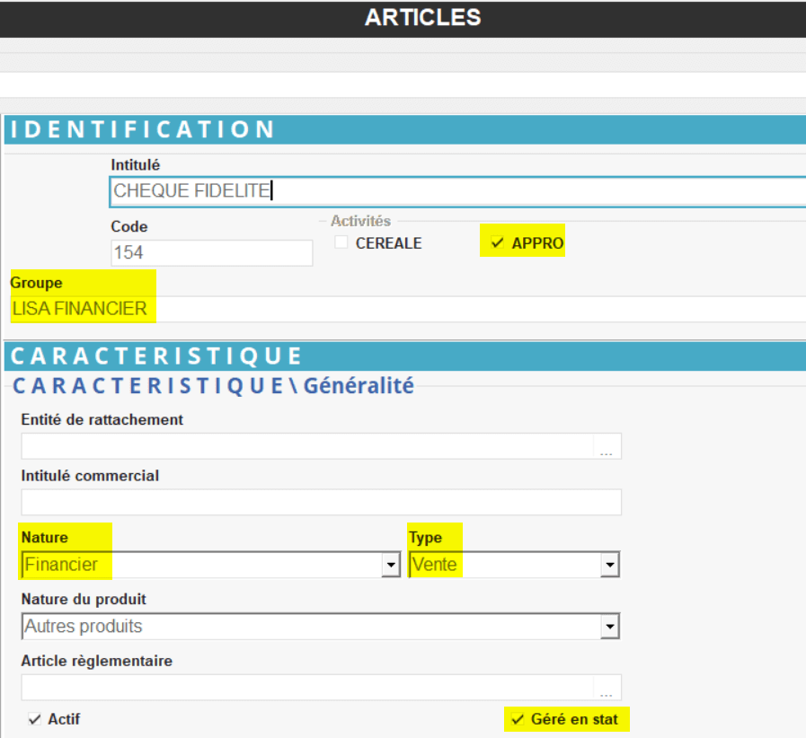Image resolution: width=806 pixels, height=738 pixels.
Task: Expand the Nature du produit dropdown
Action: pos(610,626)
